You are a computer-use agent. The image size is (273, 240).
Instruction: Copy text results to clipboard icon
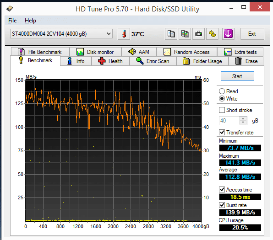(171, 34)
